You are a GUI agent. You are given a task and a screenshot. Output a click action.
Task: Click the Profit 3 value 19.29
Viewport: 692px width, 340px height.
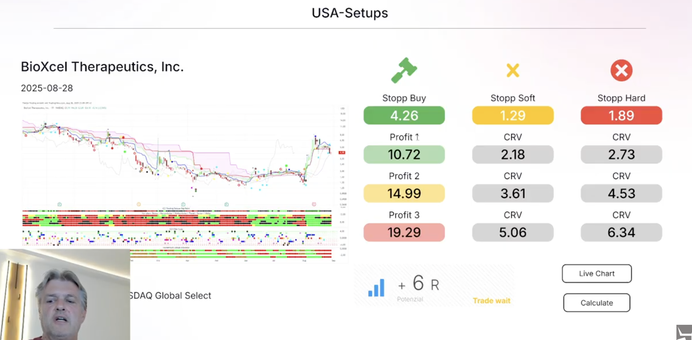click(404, 232)
